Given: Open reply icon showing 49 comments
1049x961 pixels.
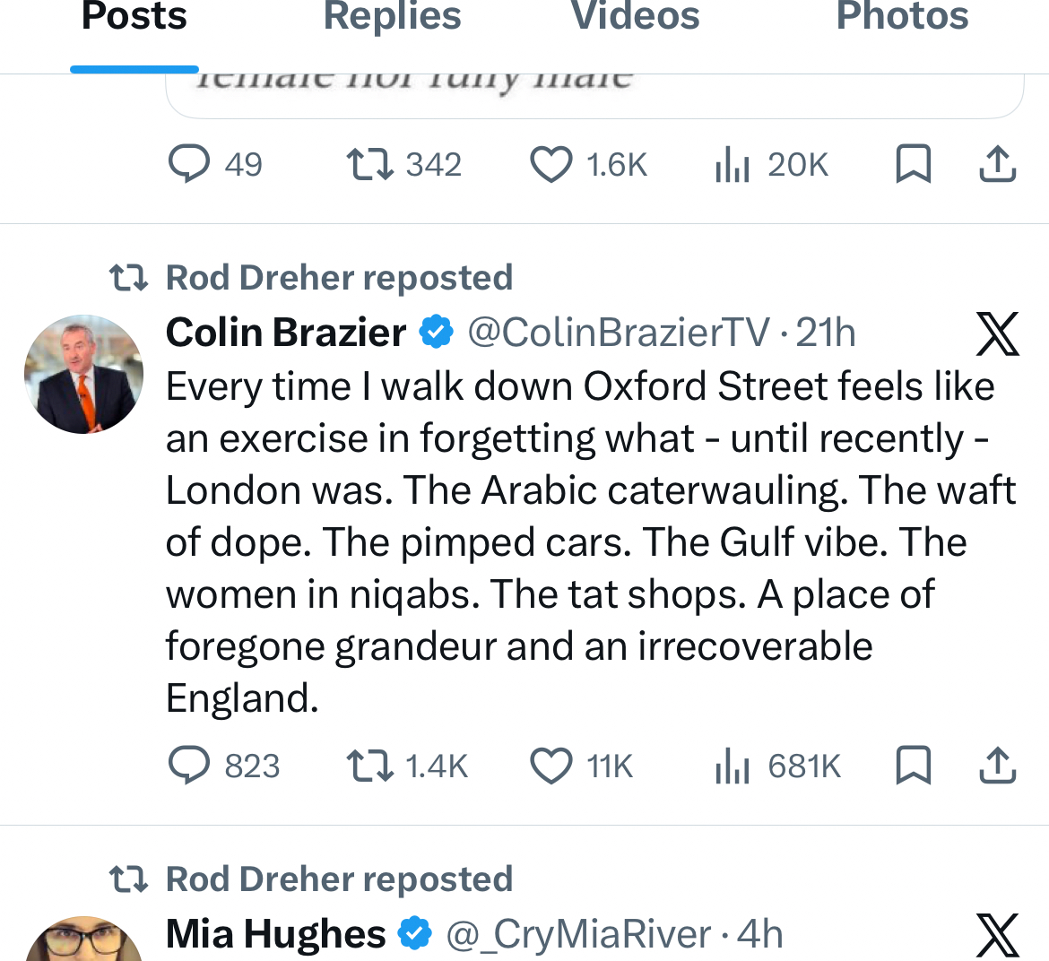Looking at the screenshot, I should [x=189, y=164].
